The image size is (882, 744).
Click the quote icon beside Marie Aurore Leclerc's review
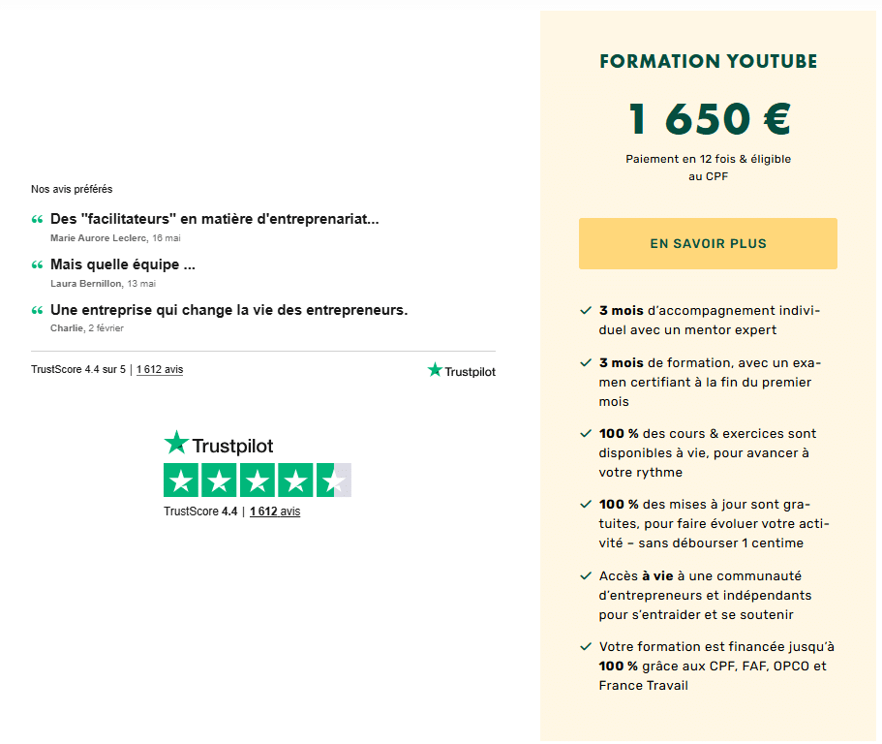[37, 220]
